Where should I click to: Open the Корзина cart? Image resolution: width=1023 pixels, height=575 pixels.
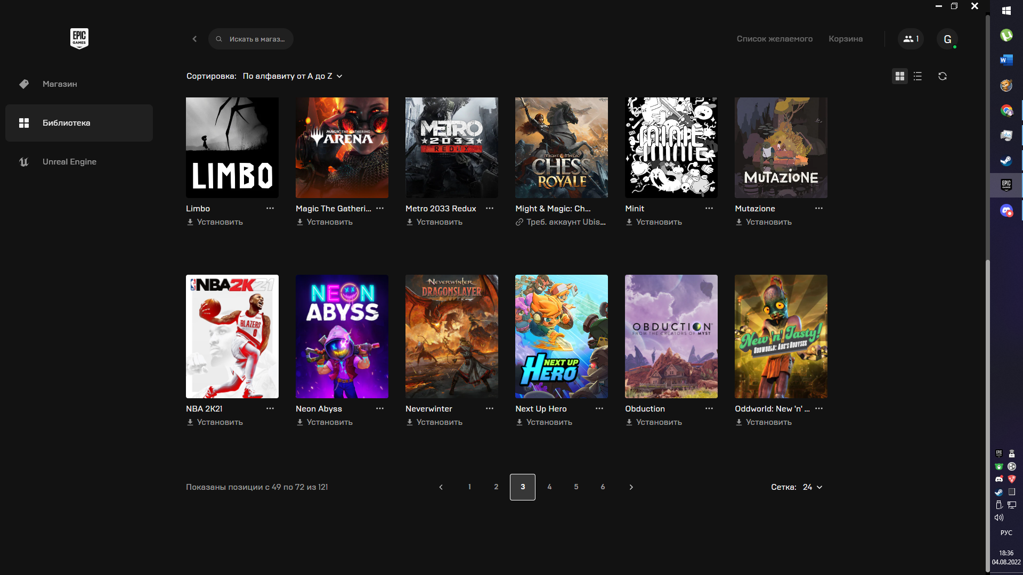(x=846, y=39)
